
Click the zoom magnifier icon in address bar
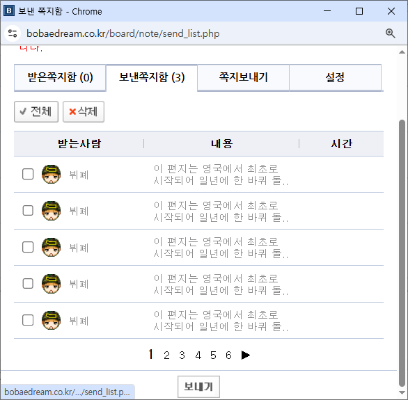tap(391, 33)
